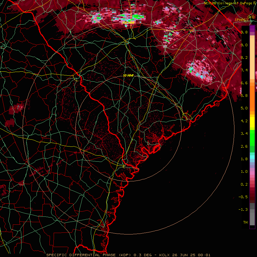Click the orange band beside the 5.8 value
257x257 pixels.
252,99
